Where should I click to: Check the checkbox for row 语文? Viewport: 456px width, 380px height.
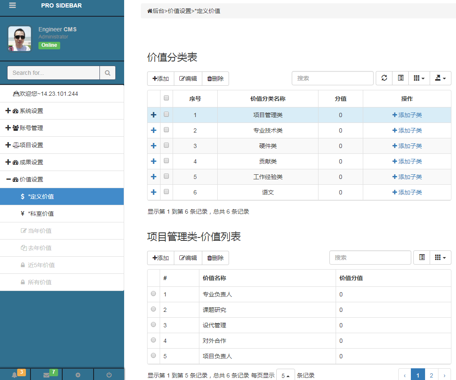click(x=166, y=191)
